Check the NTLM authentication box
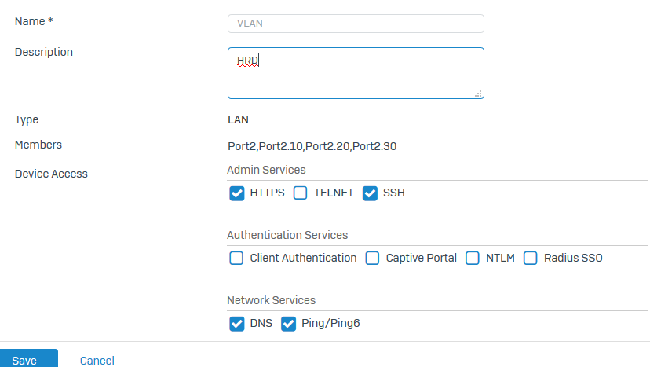This screenshot has height=367, width=650. (473, 258)
